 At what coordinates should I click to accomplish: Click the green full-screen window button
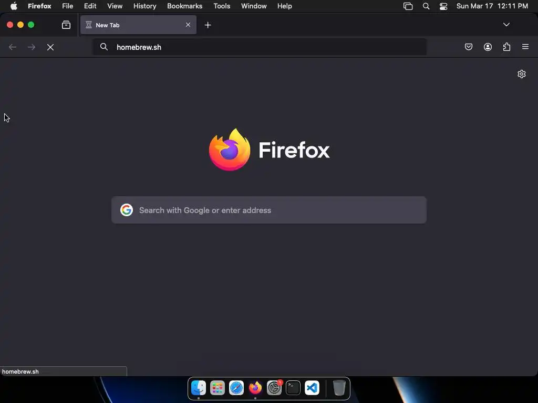point(31,25)
